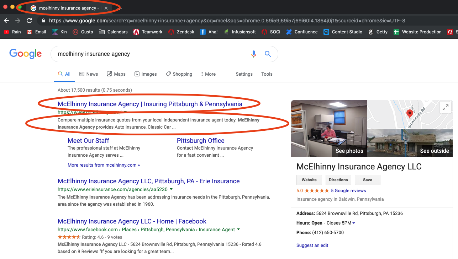Open the Getty bookmark in bookmarks bar
Viewport: 458px width, 259px height.
(x=378, y=32)
